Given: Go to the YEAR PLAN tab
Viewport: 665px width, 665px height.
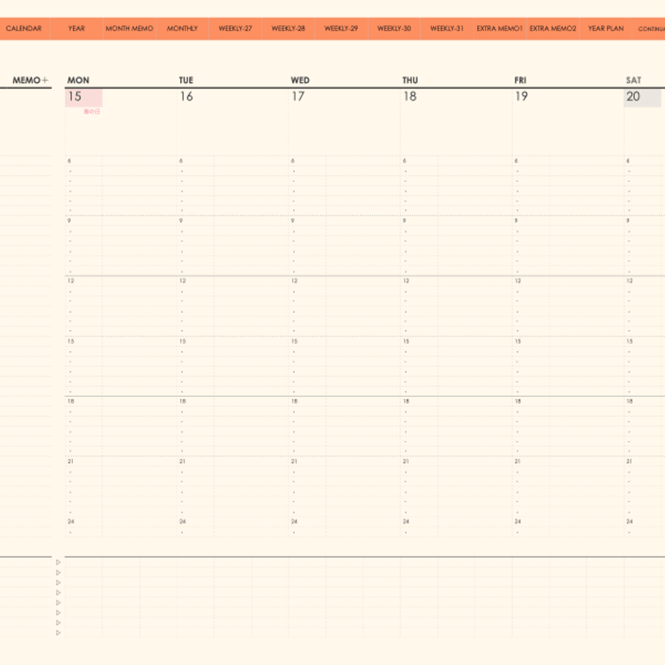Looking at the screenshot, I should [x=606, y=28].
